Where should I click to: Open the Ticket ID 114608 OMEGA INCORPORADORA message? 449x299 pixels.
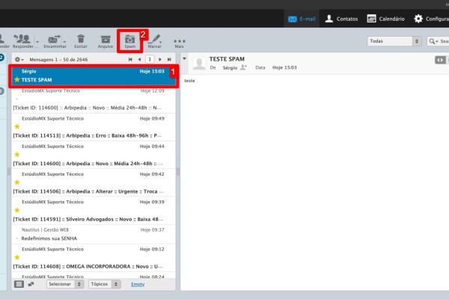pyautogui.click(x=94, y=257)
